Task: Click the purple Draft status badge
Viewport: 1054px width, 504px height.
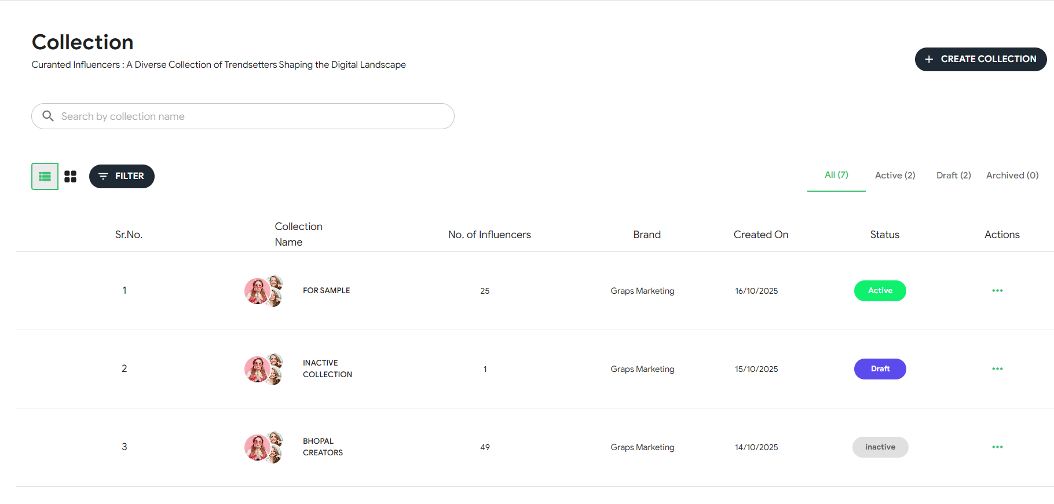Action: 880,369
